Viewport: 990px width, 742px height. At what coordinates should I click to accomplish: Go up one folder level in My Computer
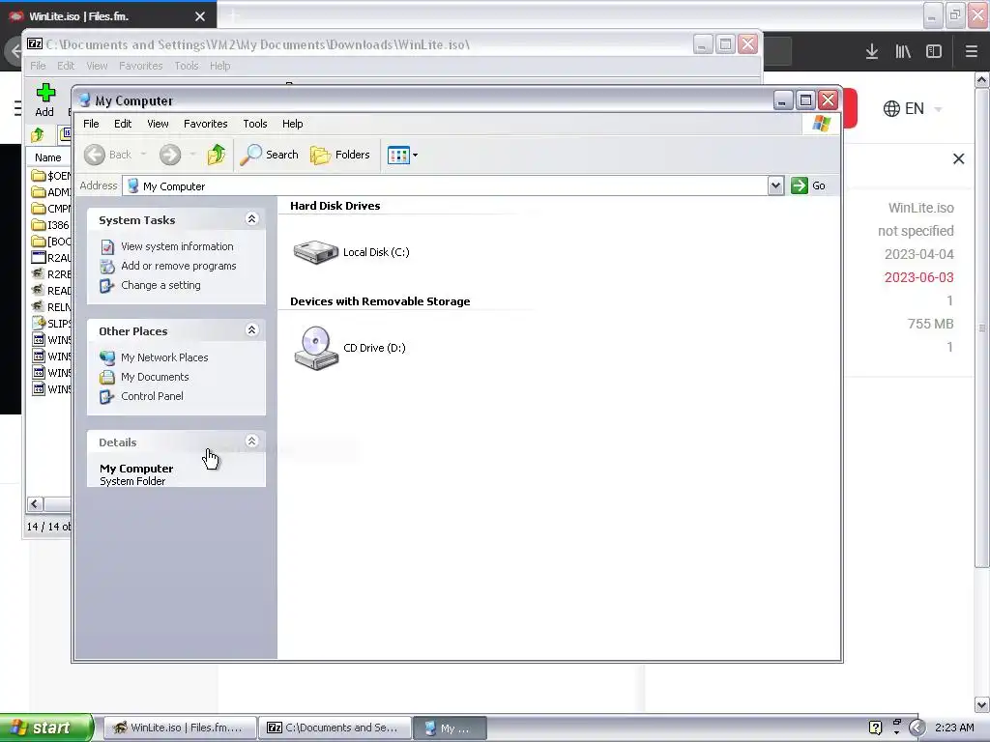click(217, 155)
